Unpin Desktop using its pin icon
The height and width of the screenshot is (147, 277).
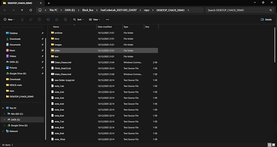pos(42,33)
